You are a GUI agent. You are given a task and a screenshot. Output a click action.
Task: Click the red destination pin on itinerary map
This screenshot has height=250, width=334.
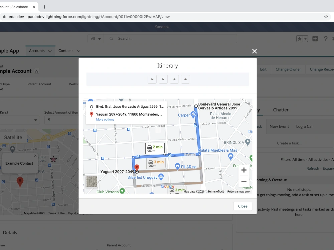click(x=137, y=168)
